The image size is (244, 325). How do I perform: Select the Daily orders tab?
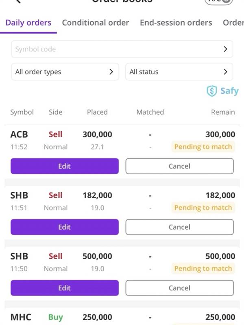point(28,23)
